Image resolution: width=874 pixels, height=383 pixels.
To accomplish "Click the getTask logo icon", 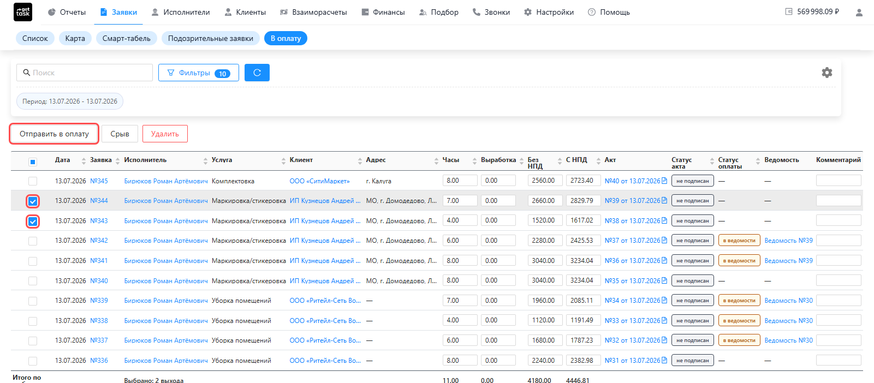I will 23,12.
